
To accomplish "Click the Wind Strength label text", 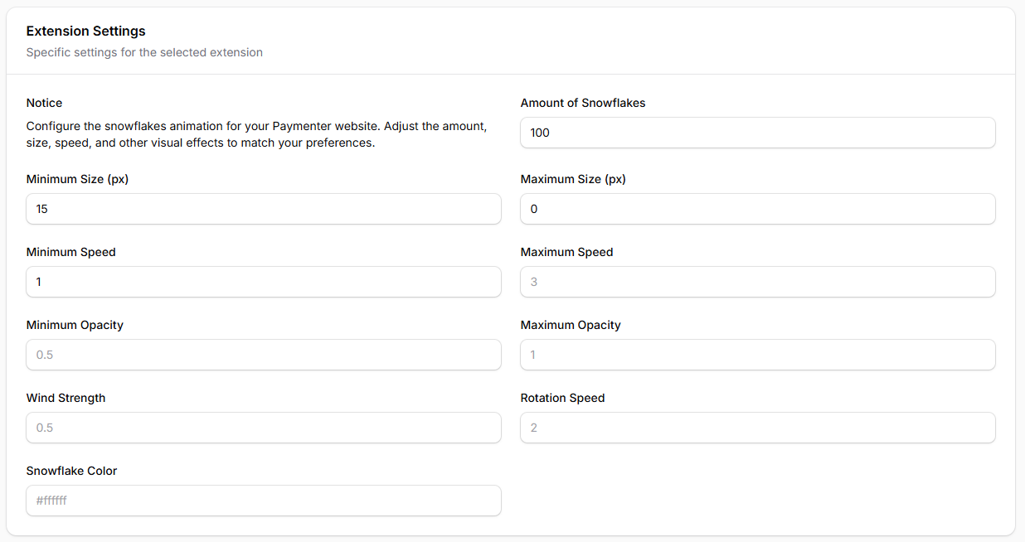I will pyautogui.click(x=66, y=398).
